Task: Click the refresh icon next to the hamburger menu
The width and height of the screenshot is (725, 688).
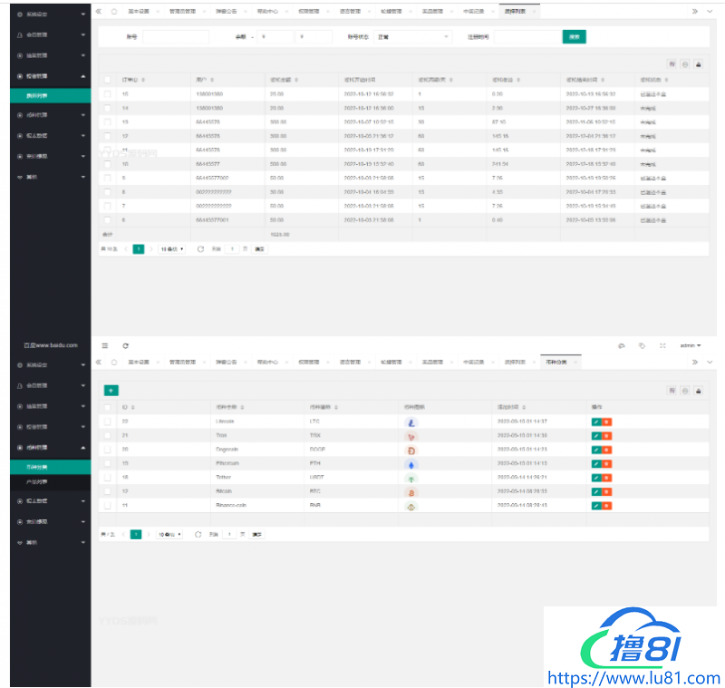Action: point(126,345)
